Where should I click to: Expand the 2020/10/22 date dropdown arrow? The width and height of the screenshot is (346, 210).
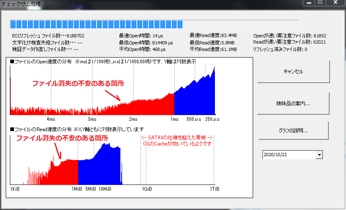point(319,155)
